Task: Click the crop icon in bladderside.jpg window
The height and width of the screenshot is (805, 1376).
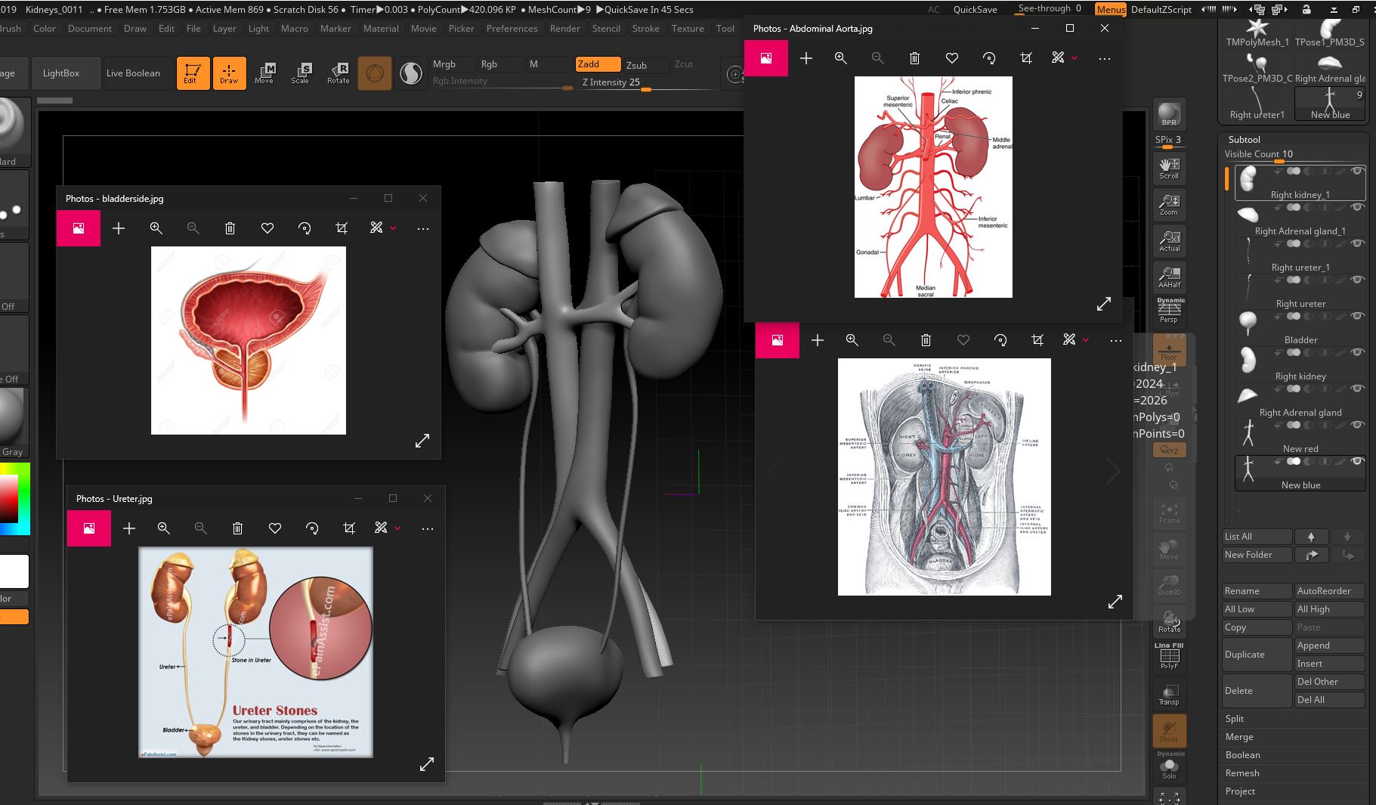Action: (x=342, y=228)
